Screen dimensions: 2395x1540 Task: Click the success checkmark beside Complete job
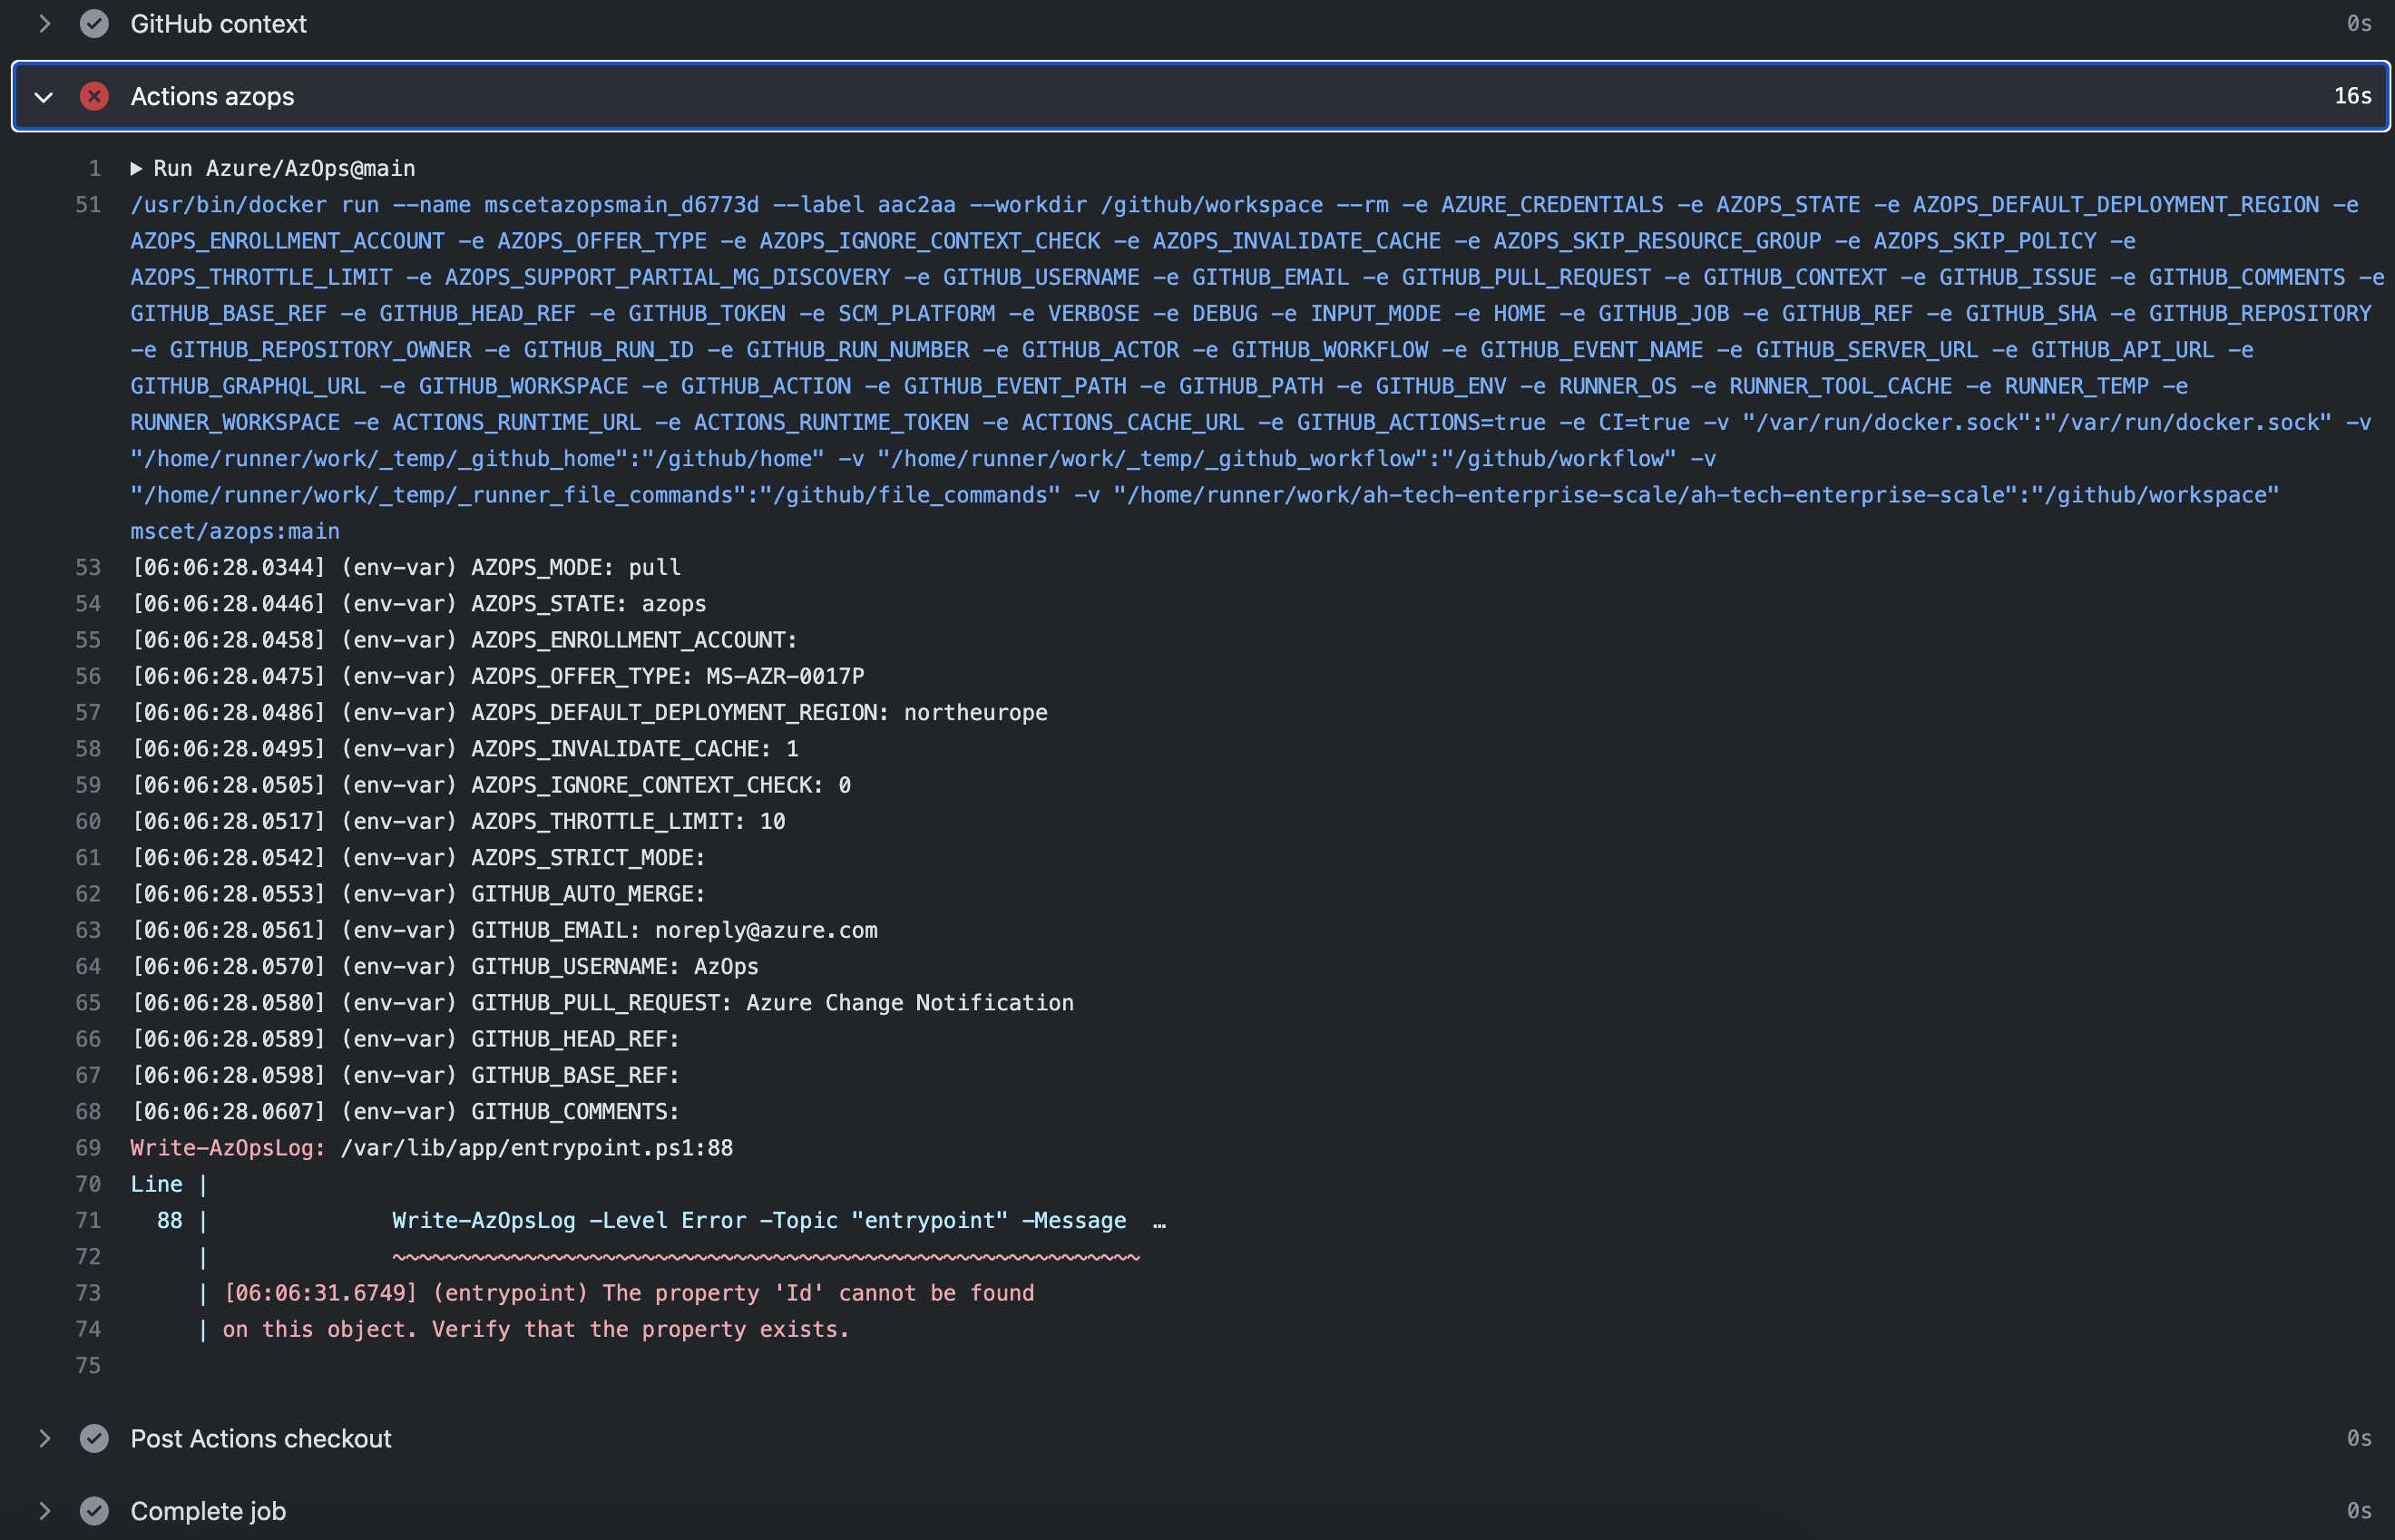94,1510
